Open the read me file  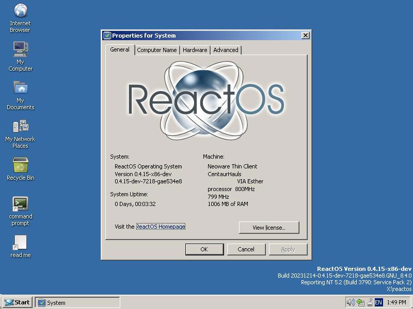pyautogui.click(x=20, y=241)
